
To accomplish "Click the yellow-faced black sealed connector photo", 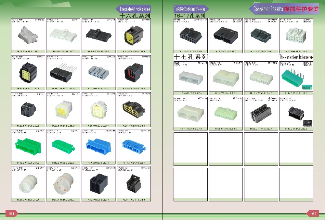I will [134, 35].
